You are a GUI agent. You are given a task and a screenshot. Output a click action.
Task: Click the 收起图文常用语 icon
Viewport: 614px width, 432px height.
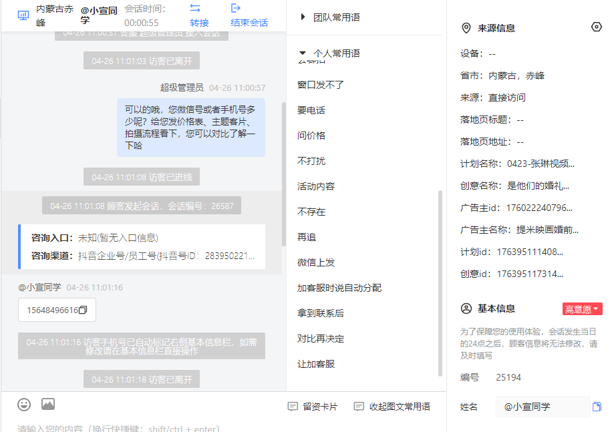359,407
